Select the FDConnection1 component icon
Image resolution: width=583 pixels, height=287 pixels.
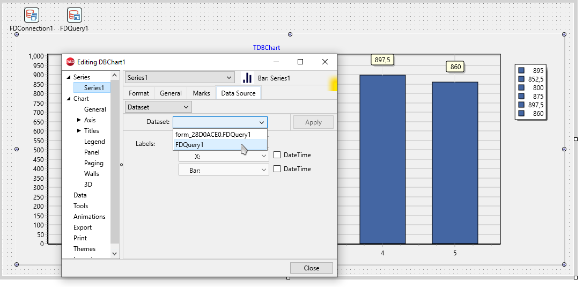(x=32, y=15)
